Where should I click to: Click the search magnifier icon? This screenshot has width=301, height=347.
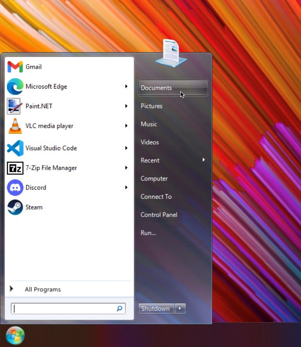click(119, 308)
